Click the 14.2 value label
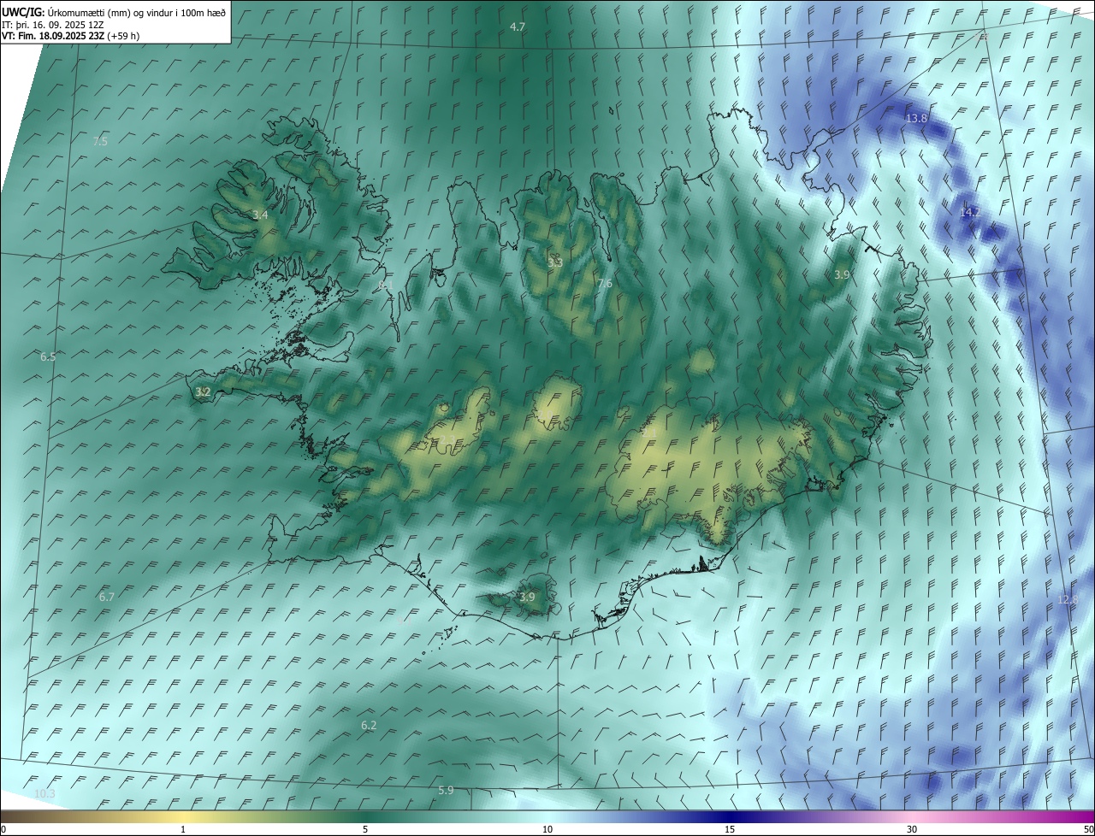 point(969,212)
